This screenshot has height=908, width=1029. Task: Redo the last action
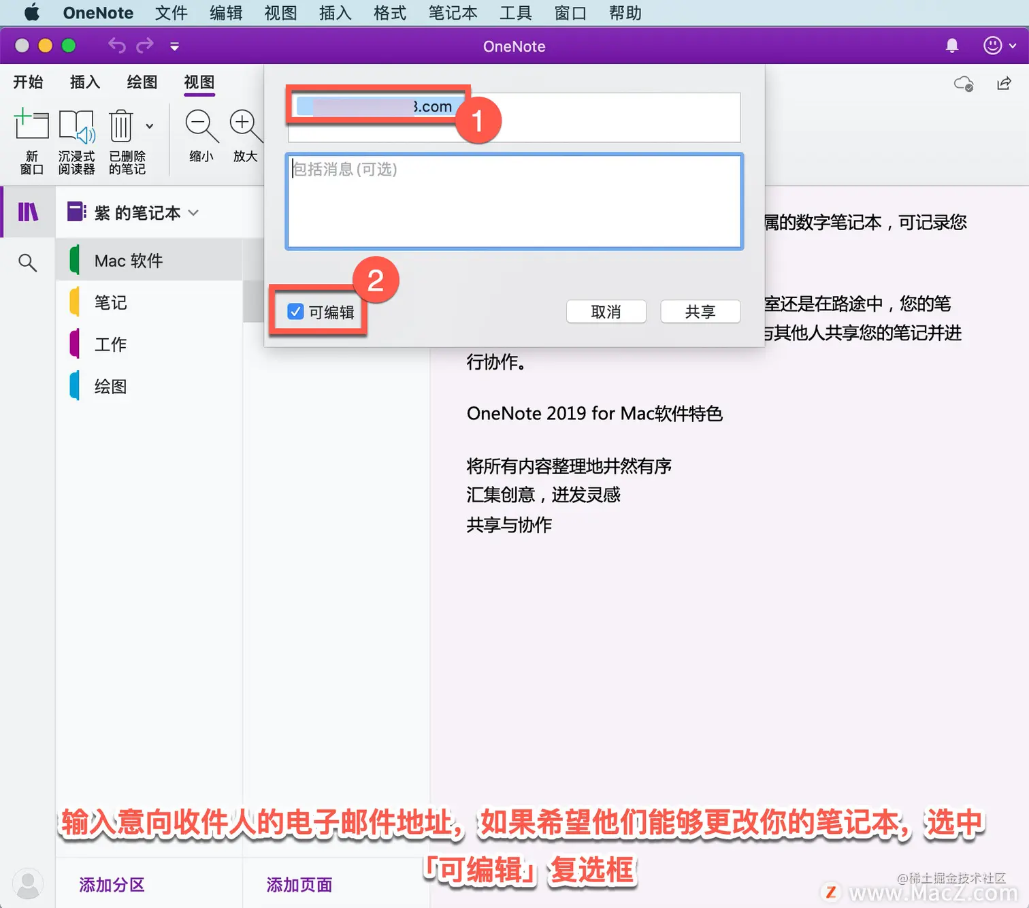[145, 46]
